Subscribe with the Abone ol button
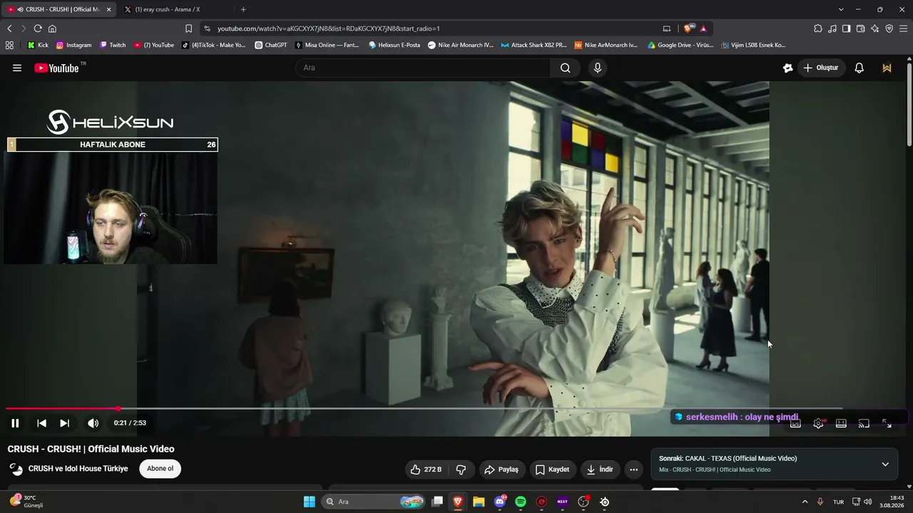This screenshot has height=513, width=913. point(160,469)
